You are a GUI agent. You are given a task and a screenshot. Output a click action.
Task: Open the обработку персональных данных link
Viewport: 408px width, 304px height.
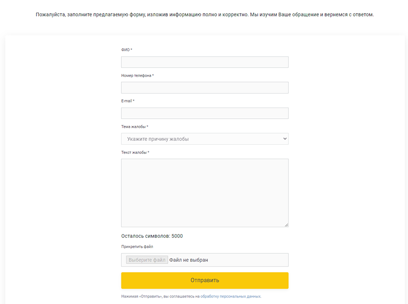[x=230, y=296]
